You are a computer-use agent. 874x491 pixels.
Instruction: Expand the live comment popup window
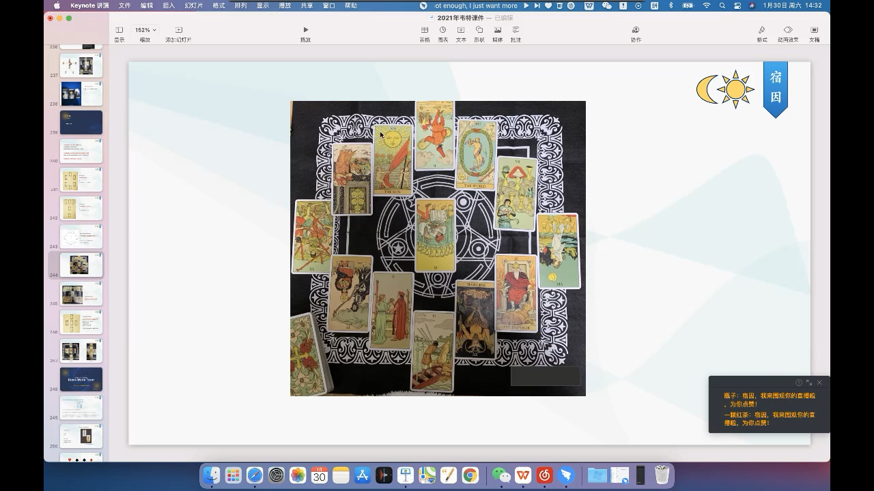coord(809,383)
